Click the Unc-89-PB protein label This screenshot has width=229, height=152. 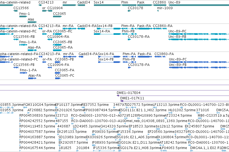click(x=178, y=65)
